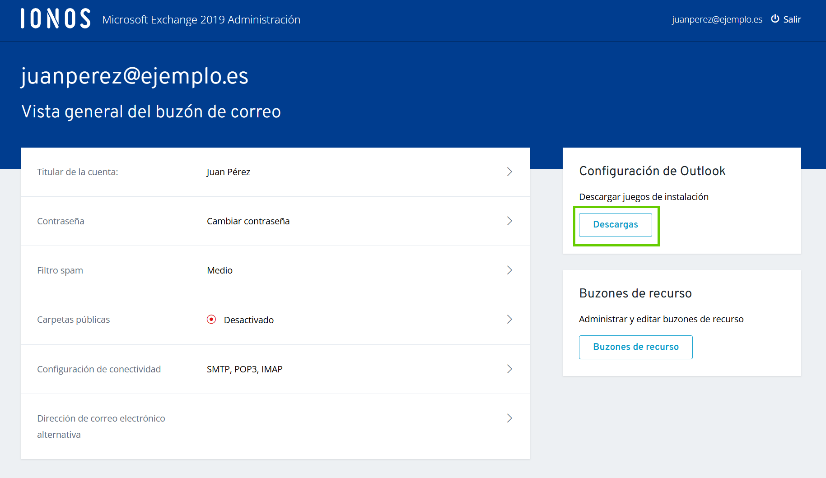
Task: Expand the Dirección de correo electrónico alternativa chevron
Action: pos(509,418)
